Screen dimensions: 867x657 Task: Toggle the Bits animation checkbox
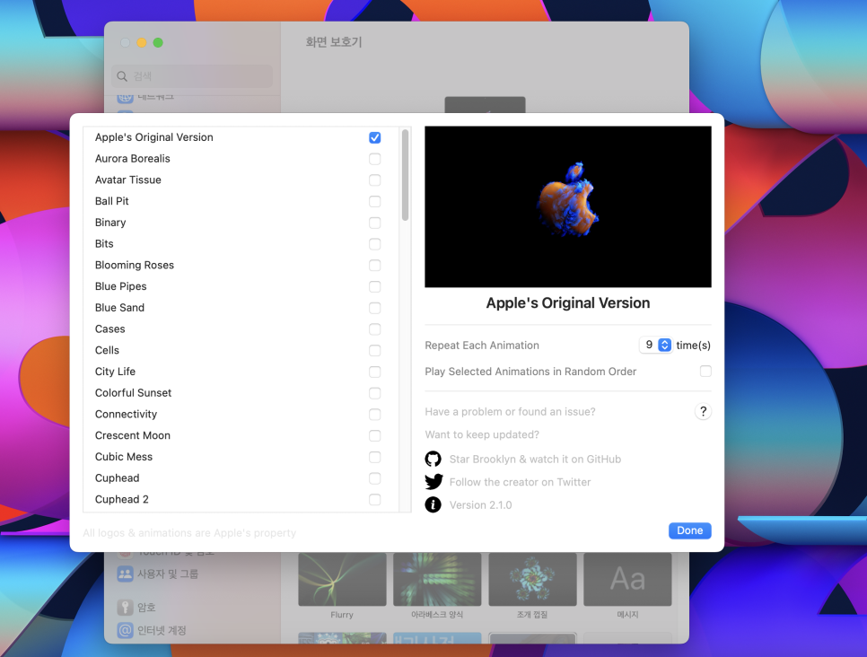pos(375,244)
